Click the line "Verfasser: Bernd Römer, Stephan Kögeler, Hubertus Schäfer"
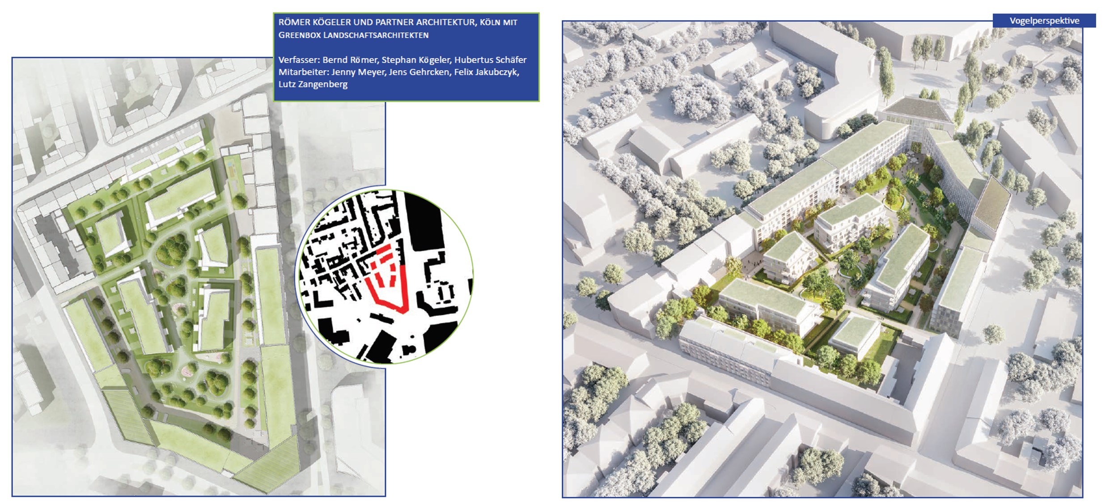 402,60
